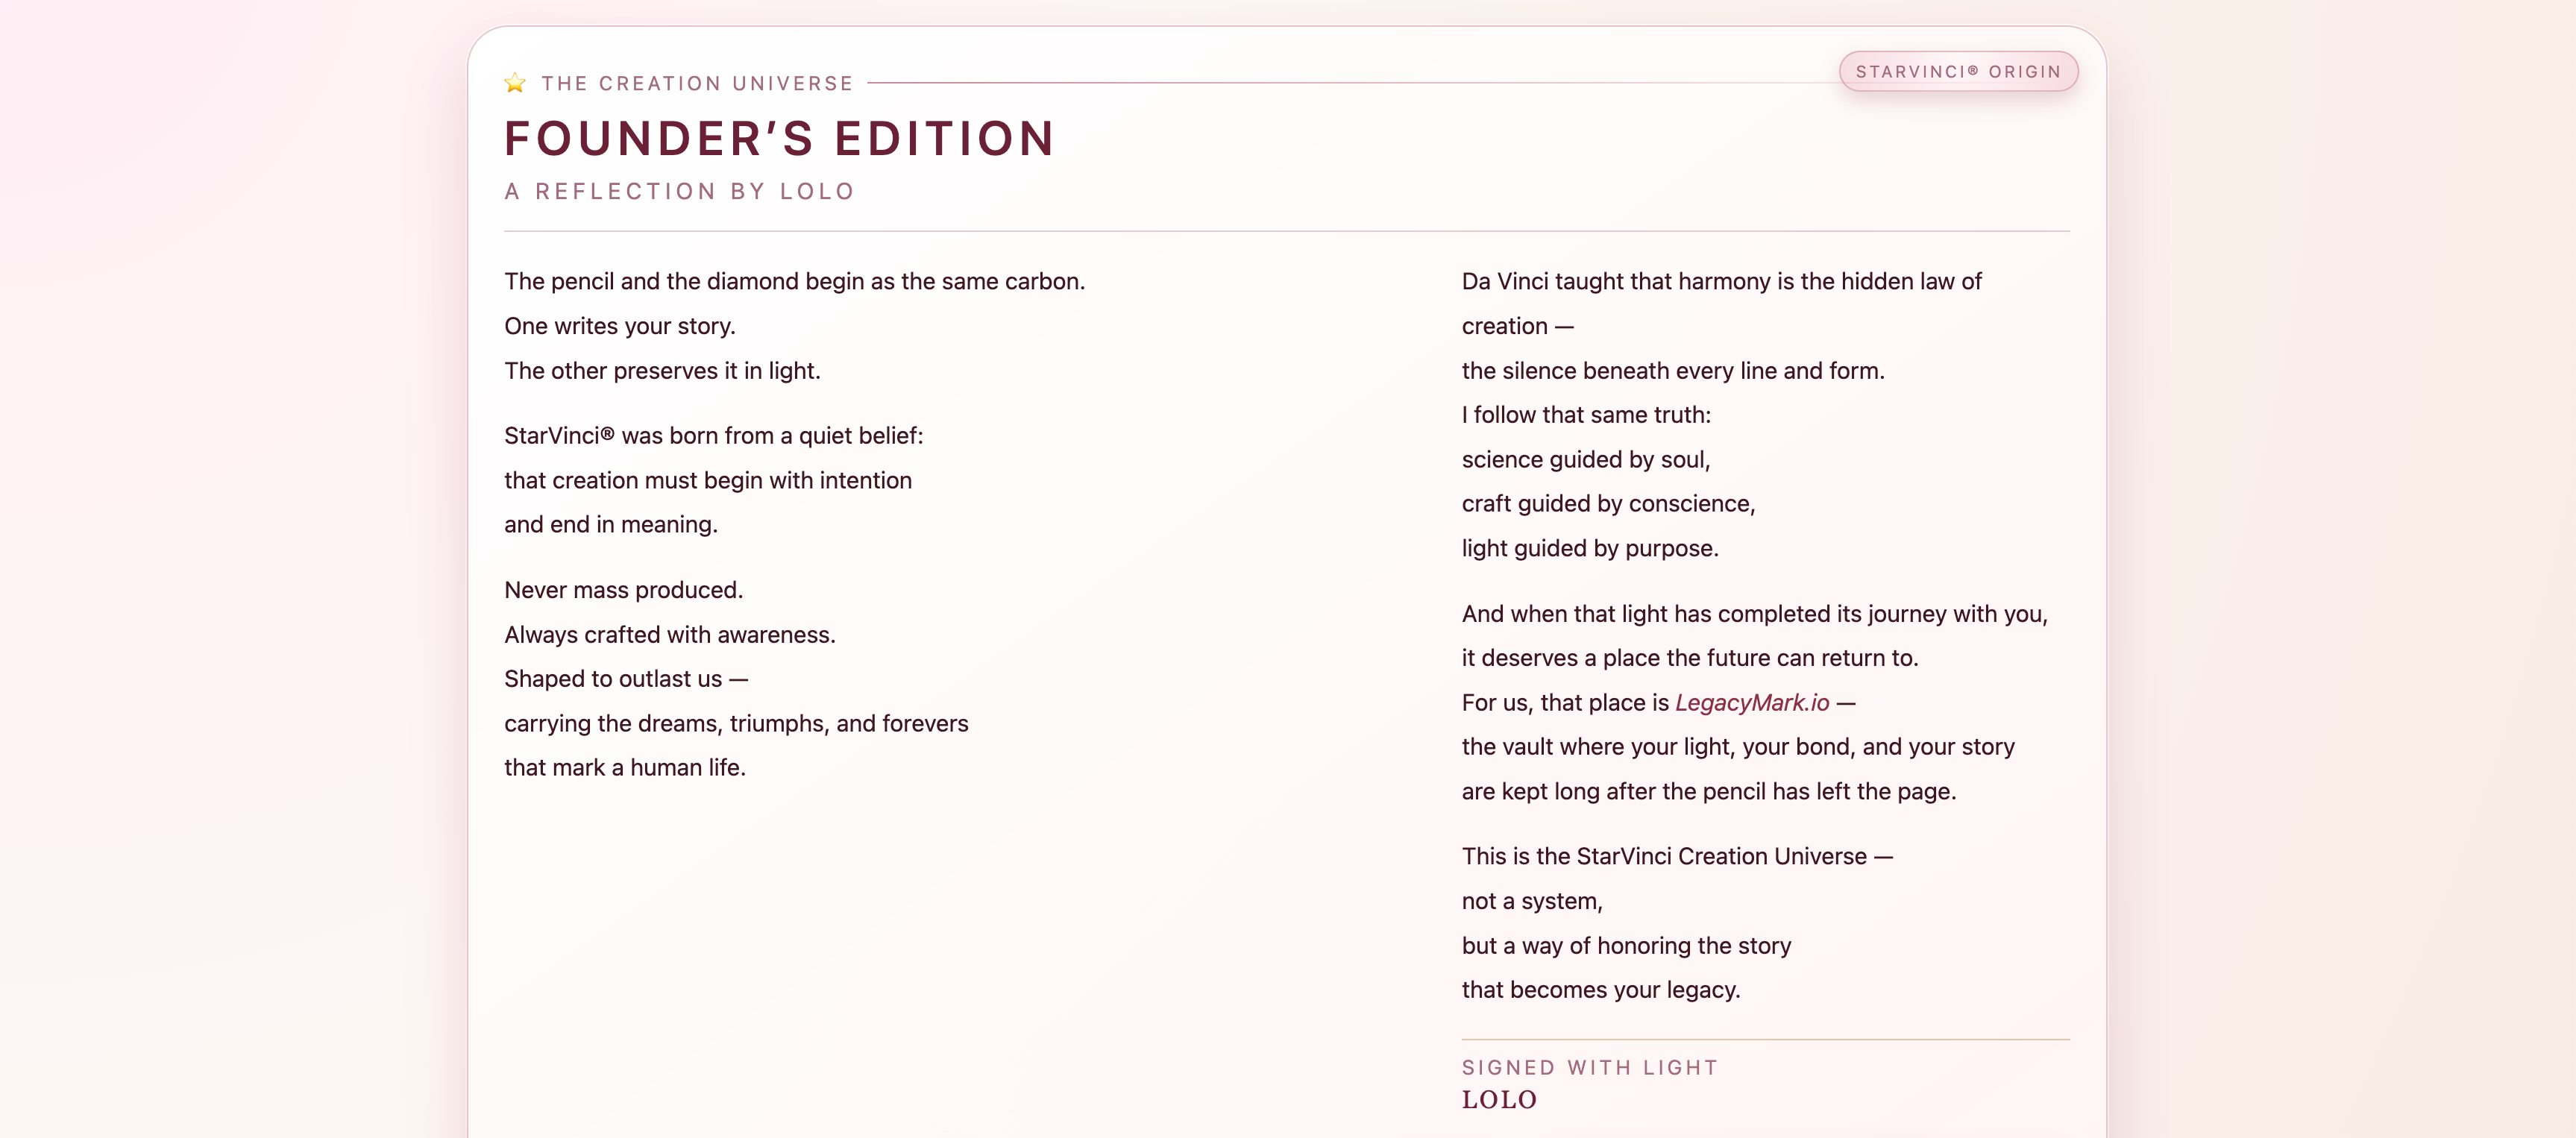This screenshot has height=1138, width=2576.
Task: Click 'One writes your story.' line
Action: coord(619,326)
